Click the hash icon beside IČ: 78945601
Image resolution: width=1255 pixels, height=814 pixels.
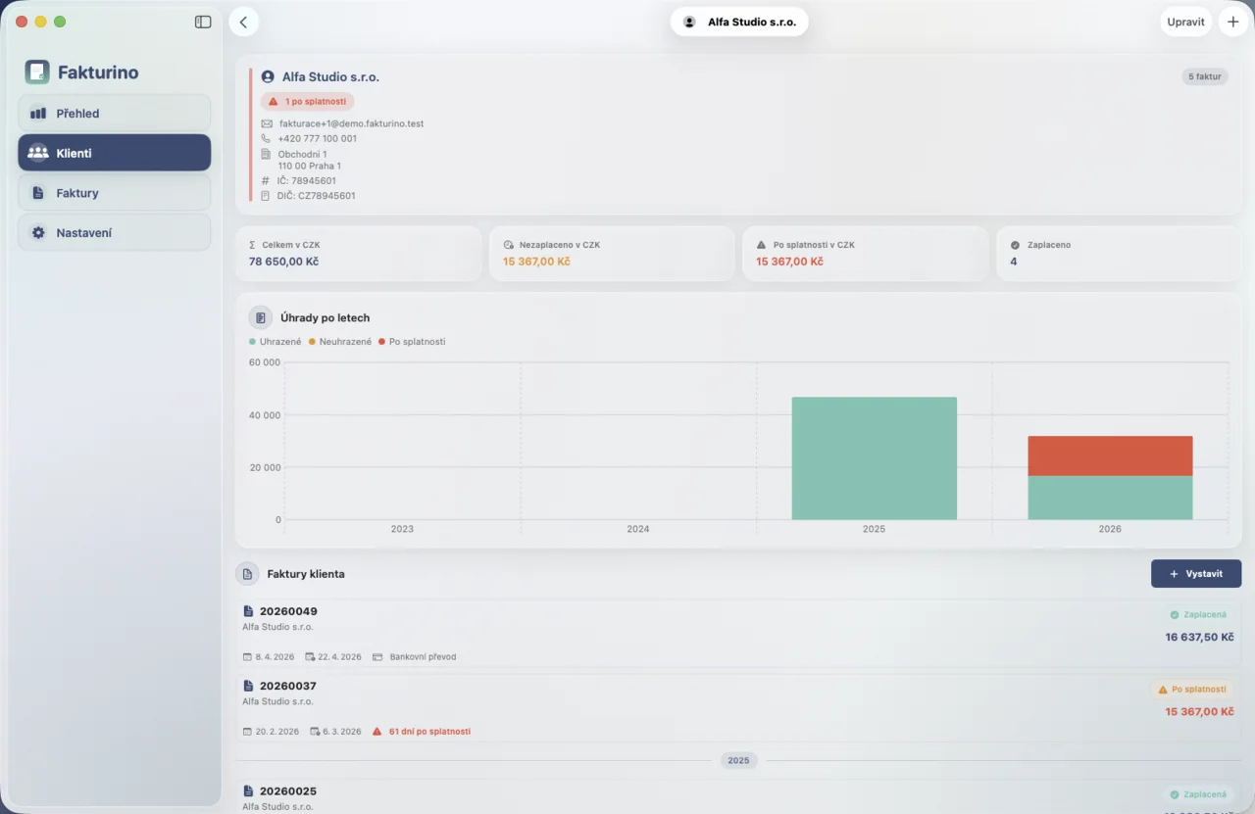pyautogui.click(x=266, y=180)
